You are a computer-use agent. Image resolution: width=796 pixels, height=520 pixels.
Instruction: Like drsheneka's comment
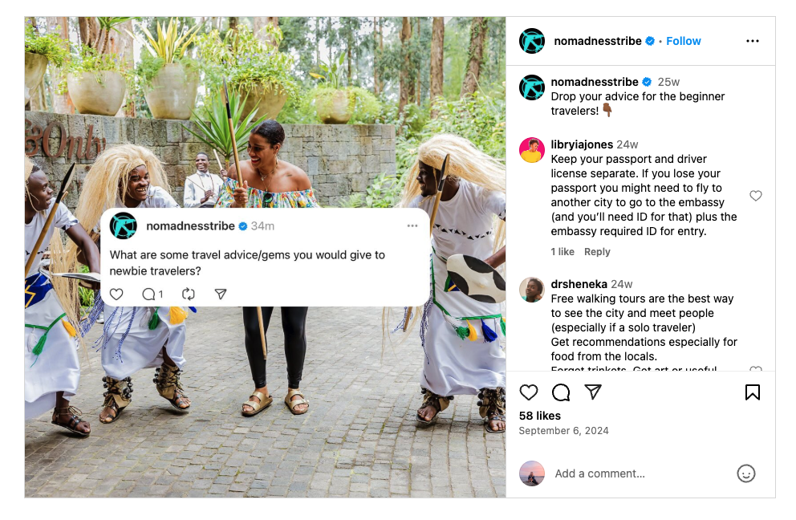click(x=755, y=370)
